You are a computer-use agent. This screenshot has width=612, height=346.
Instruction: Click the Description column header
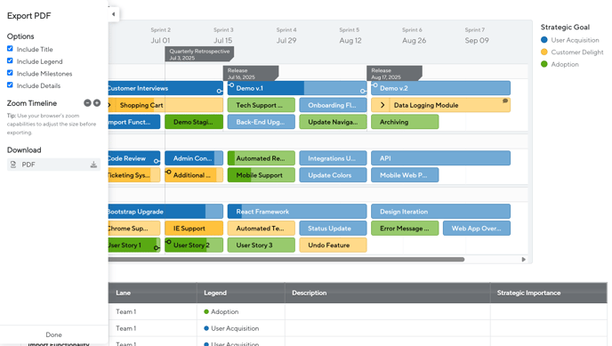[x=310, y=293]
